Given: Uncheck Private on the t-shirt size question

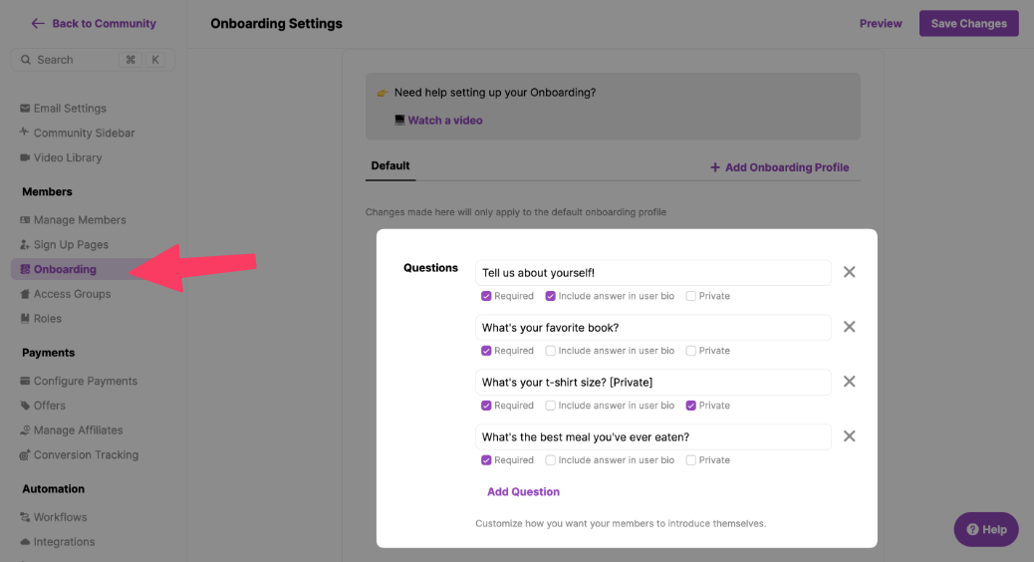Looking at the screenshot, I should (x=691, y=406).
